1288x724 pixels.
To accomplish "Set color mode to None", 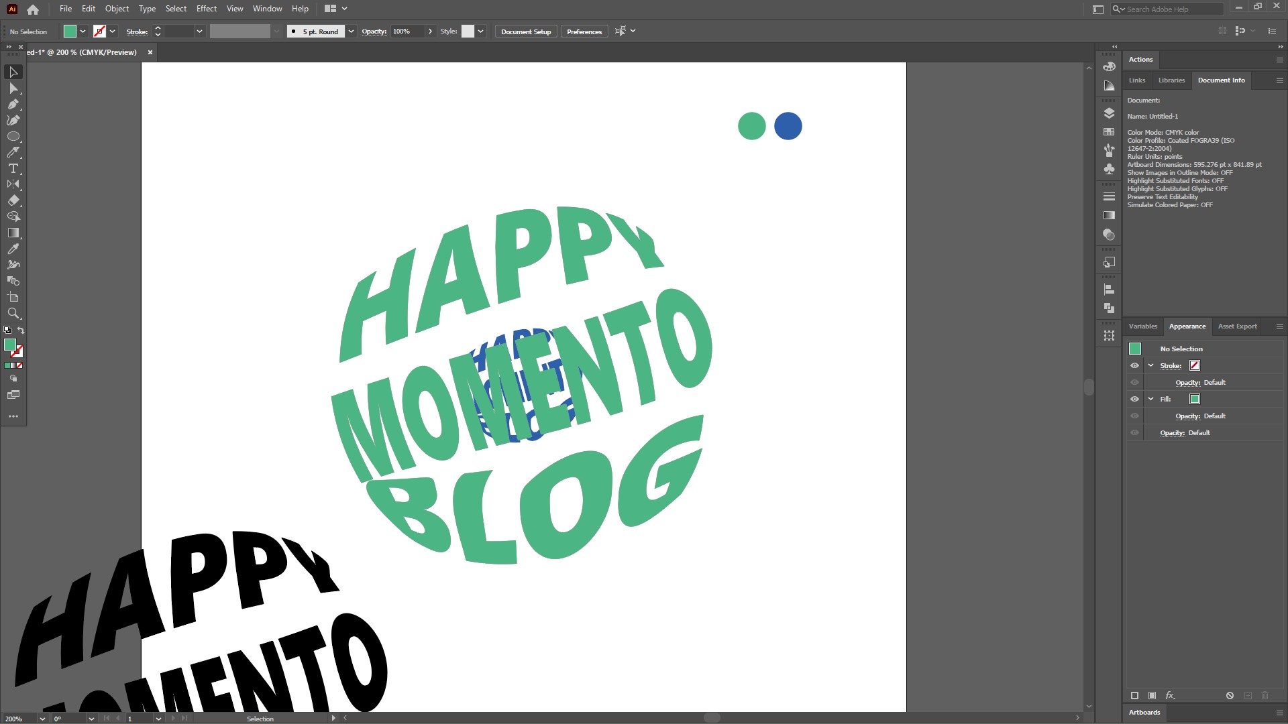I will (x=19, y=365).
